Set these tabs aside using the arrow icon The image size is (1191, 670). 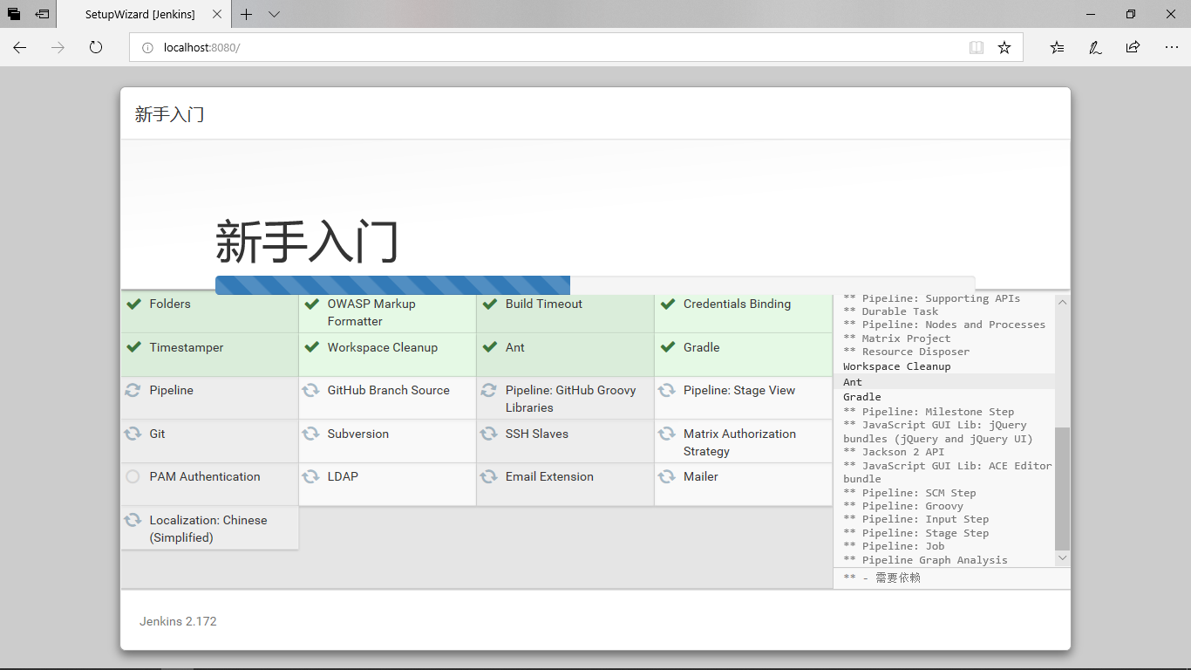coord(42,14)
